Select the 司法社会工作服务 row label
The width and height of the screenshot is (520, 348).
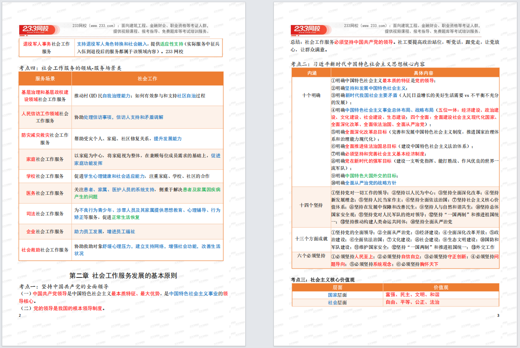[x=45, y=214]
